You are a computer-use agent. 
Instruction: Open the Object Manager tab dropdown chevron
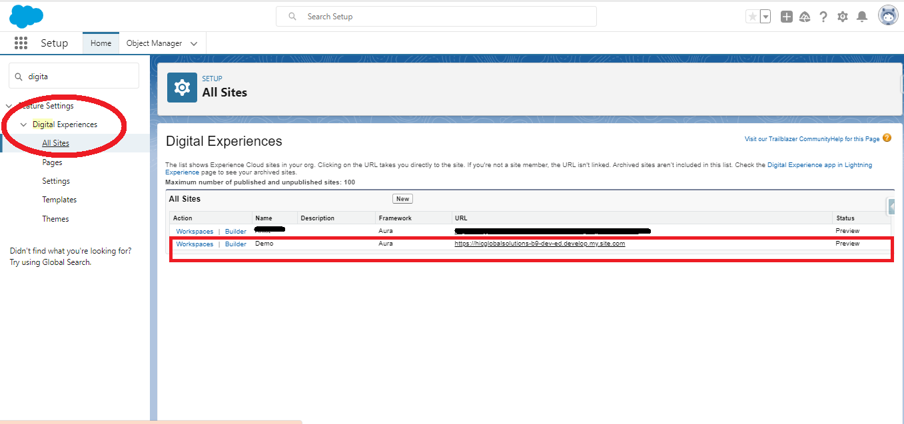(194, 43)
